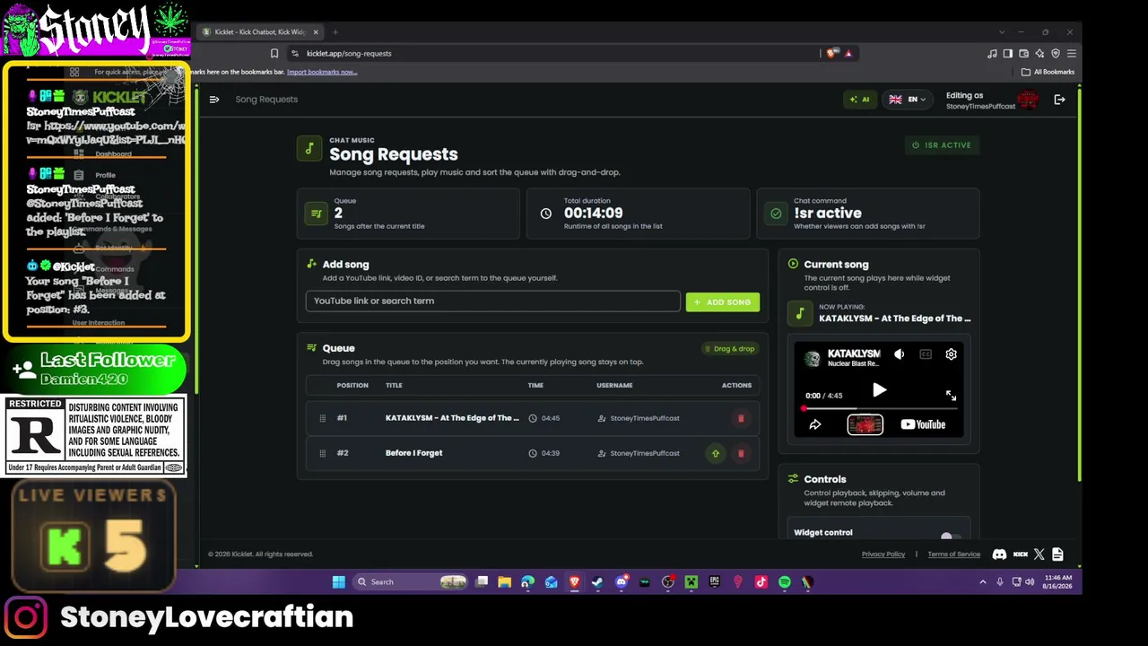Open the browser music note playlist icon

992,54
